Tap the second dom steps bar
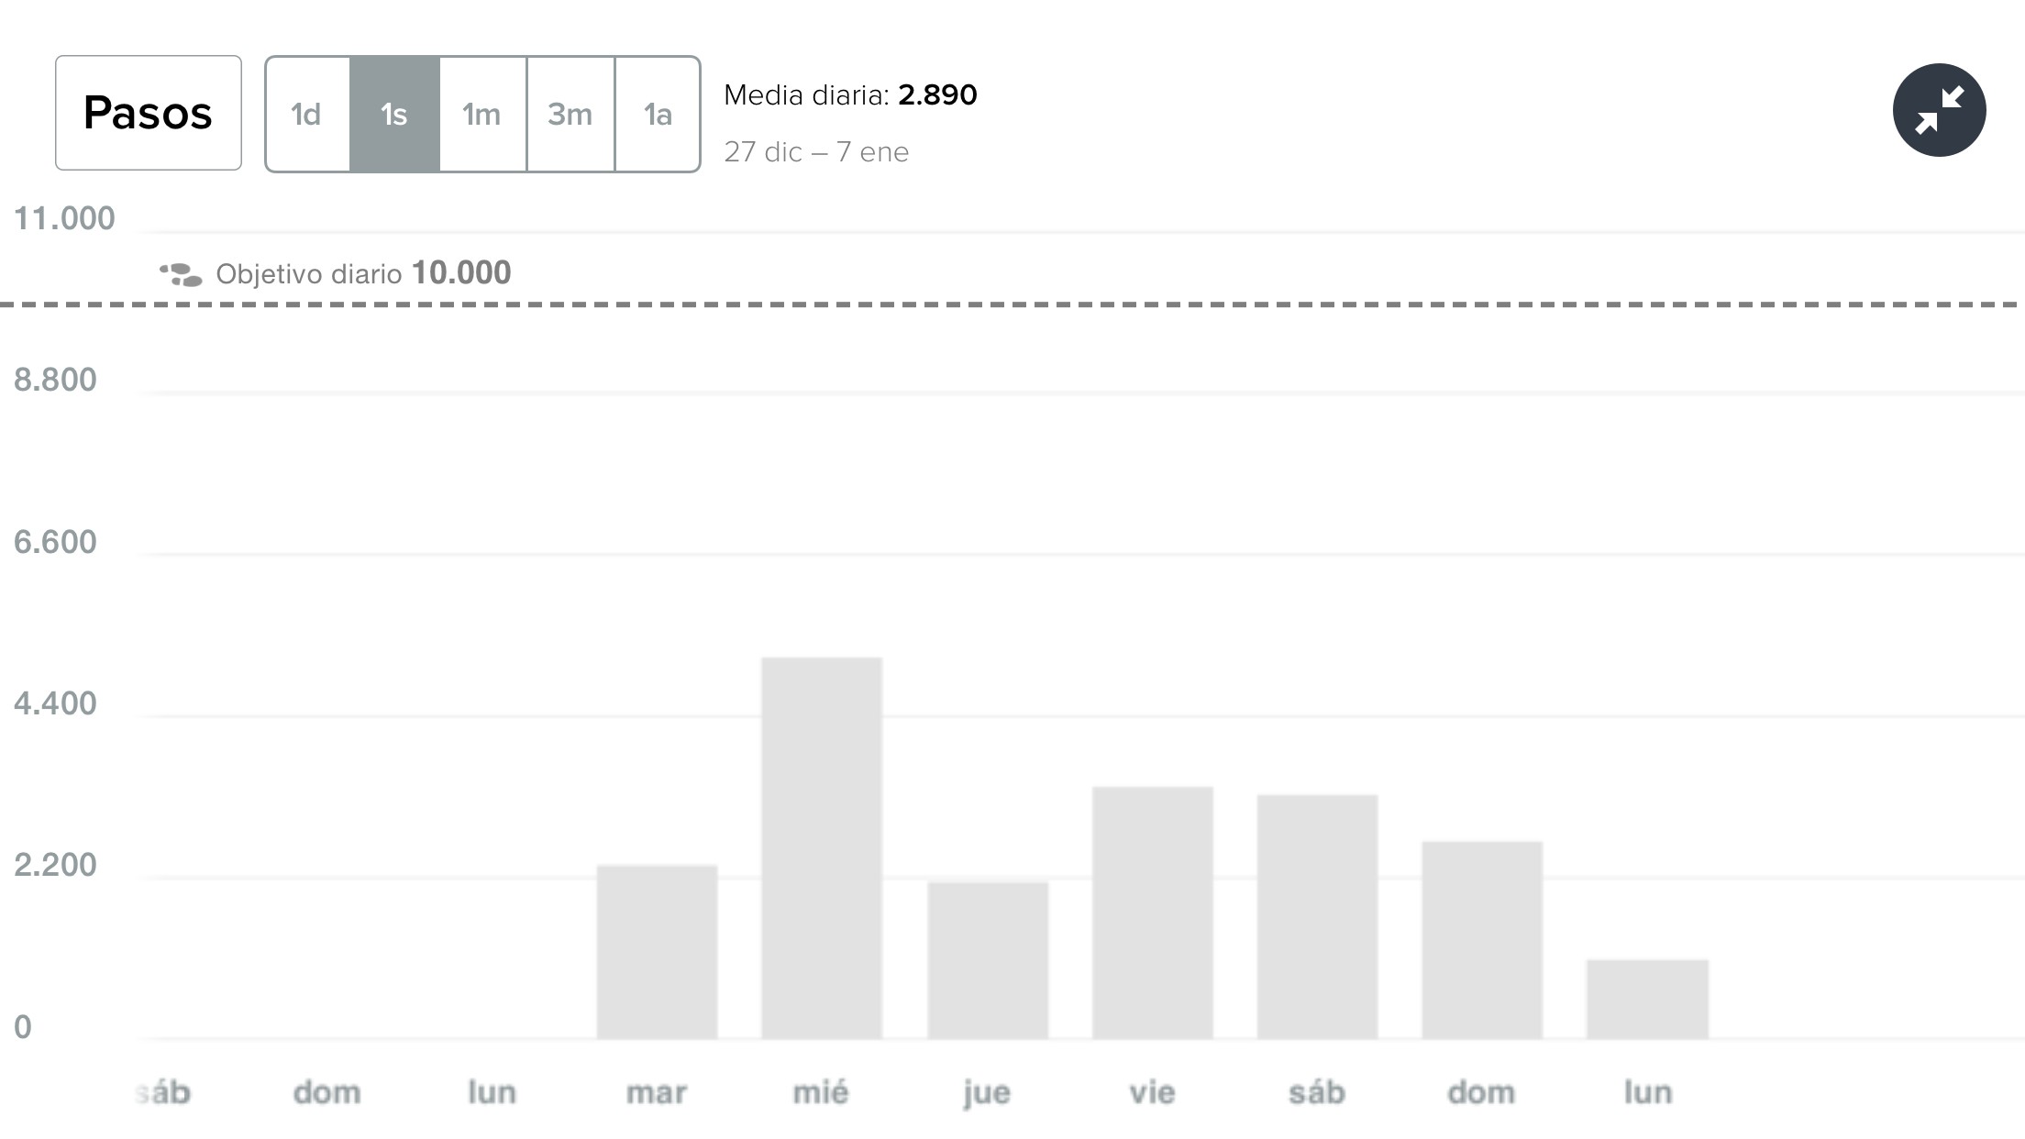Screen dimensions: 2025x1139 click(x=1482, y=939)
